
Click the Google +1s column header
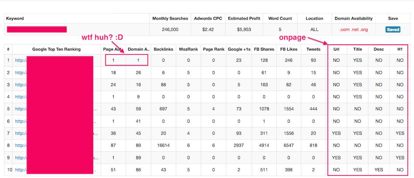(x=240, y=49)
